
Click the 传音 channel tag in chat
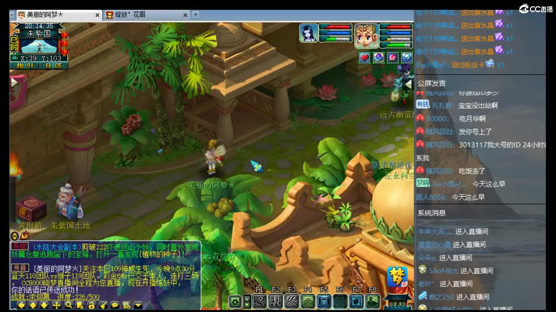20,268
